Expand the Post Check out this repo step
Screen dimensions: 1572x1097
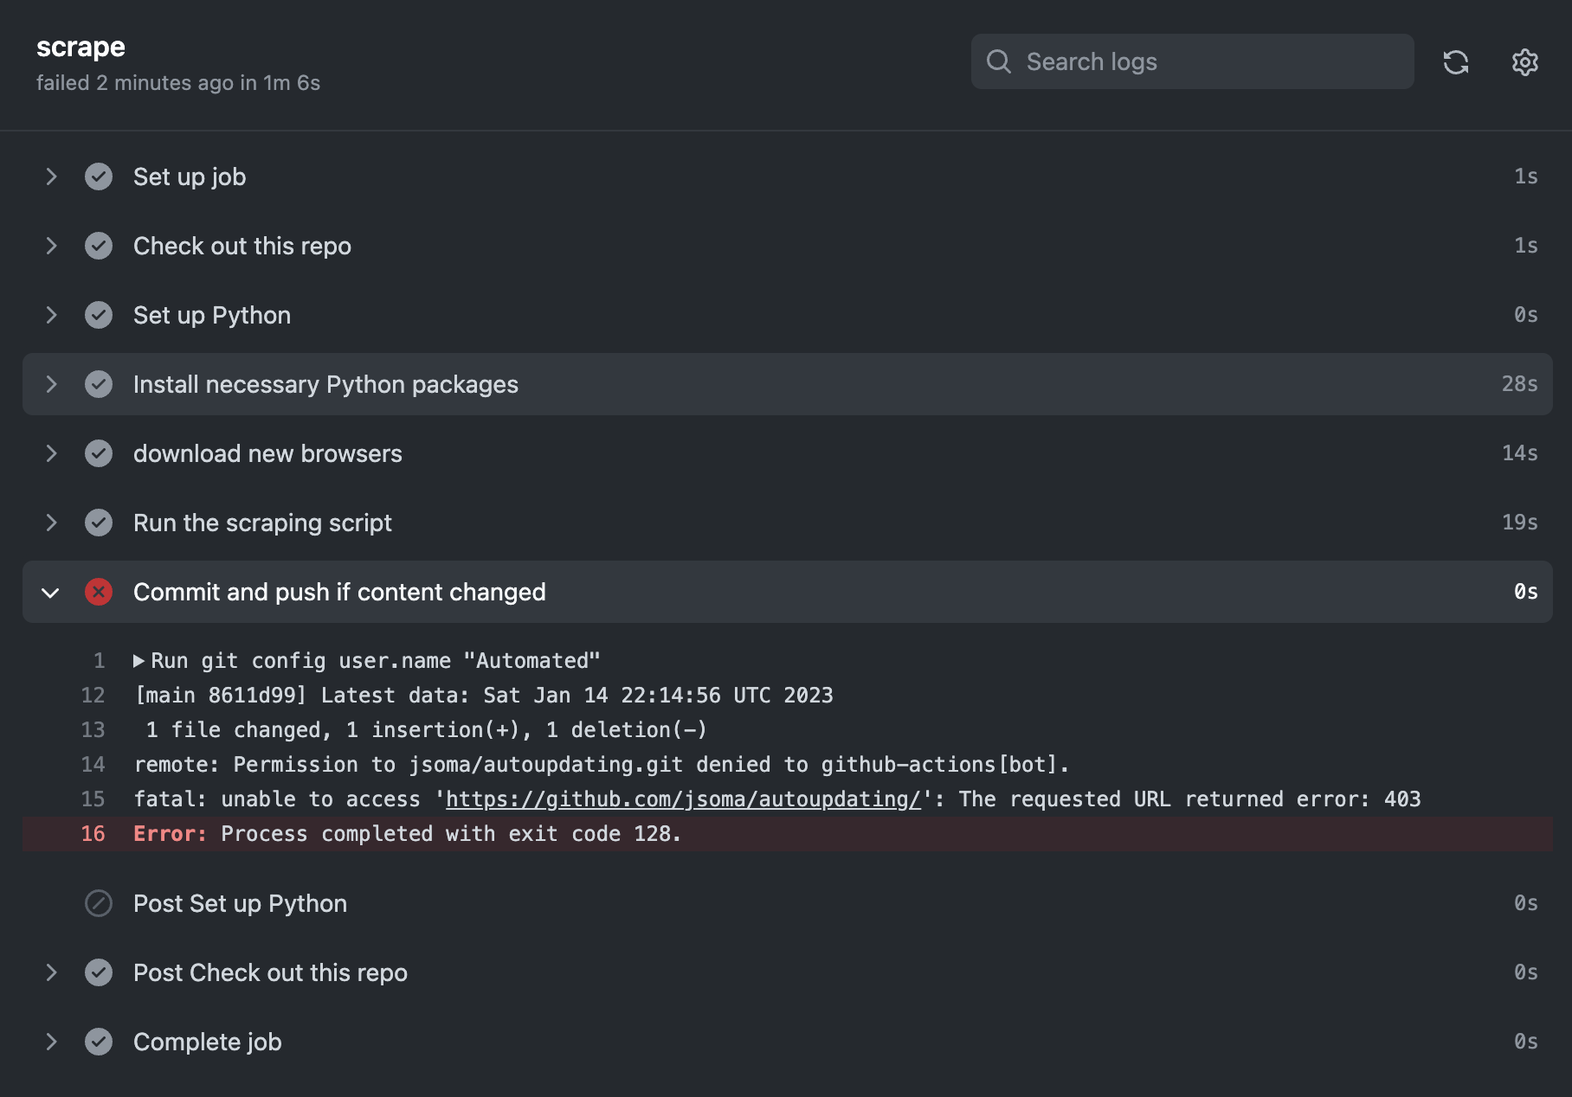pyautogui.click(x=51, y=972)
